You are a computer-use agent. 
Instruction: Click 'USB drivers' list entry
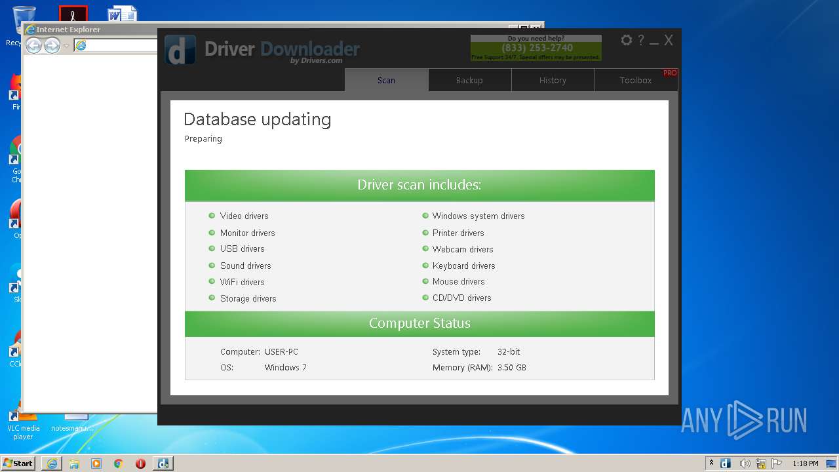coord(242,248)
